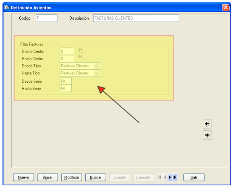The image size is (233, 187).
Task: Click the Nuevo button
Action: click(x=24, y=177)
